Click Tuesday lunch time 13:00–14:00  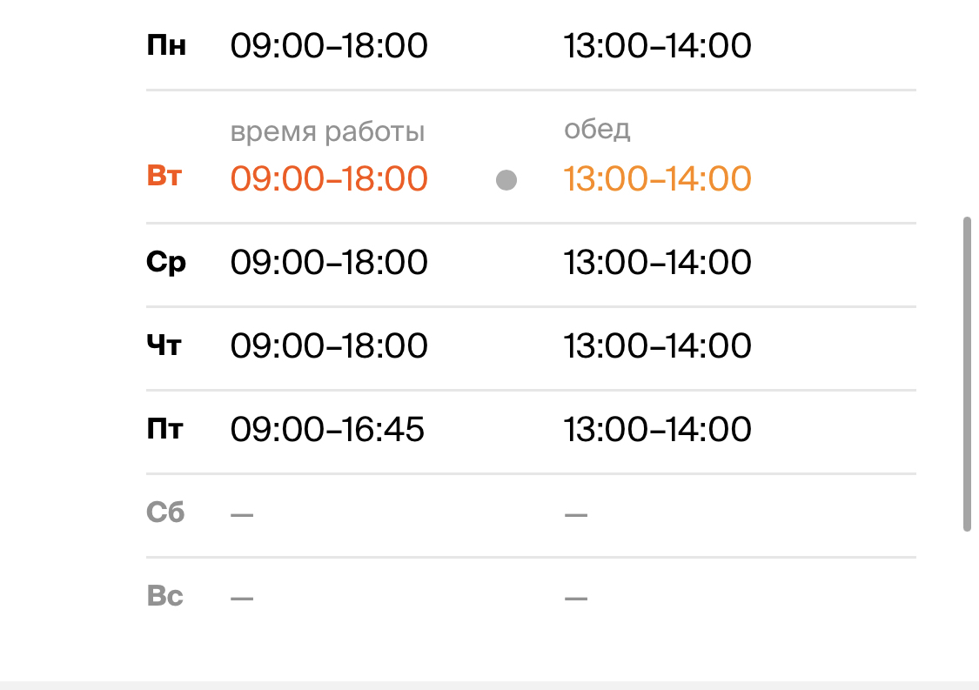(x=658, y=178)
